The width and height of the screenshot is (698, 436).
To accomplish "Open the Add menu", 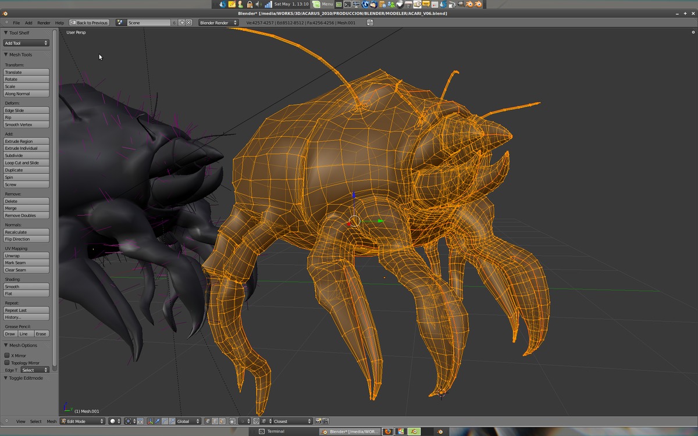I will point(29,23).
